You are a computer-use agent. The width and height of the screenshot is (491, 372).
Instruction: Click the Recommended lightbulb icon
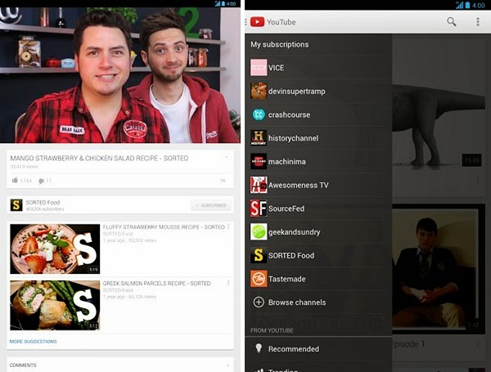259,348
